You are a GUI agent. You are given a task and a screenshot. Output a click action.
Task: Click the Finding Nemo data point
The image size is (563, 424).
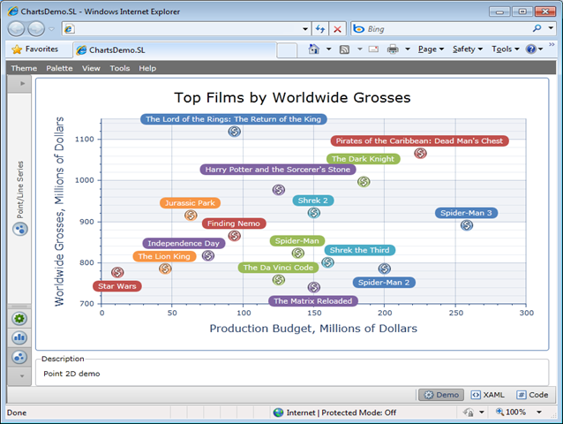(x=234, y=236)
